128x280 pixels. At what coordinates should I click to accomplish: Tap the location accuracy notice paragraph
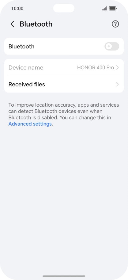tap(64, 114)
